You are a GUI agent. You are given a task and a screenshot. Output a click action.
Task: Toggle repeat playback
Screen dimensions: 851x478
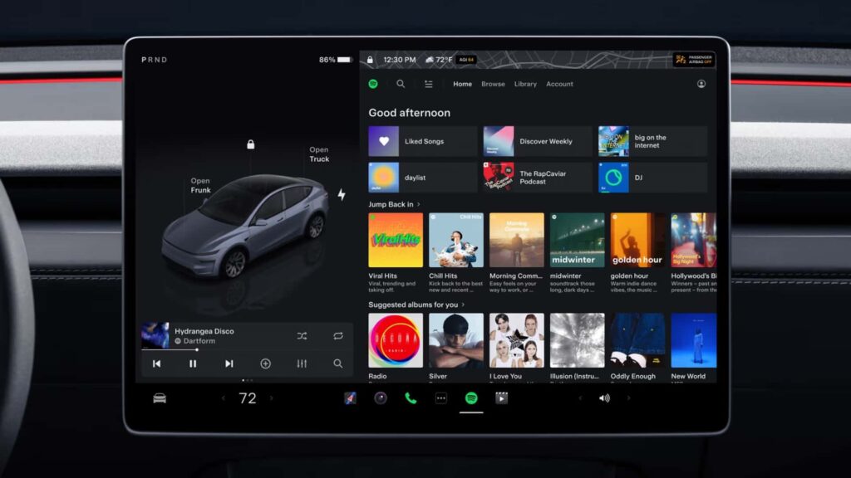pos(338,336)
